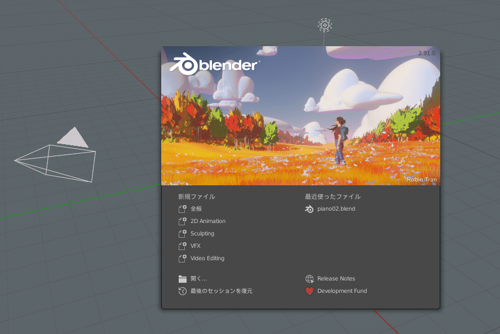This screenshot has height=334, width=500.
Task: Select the camera object in the viewport
Action: tap(55, 155)
